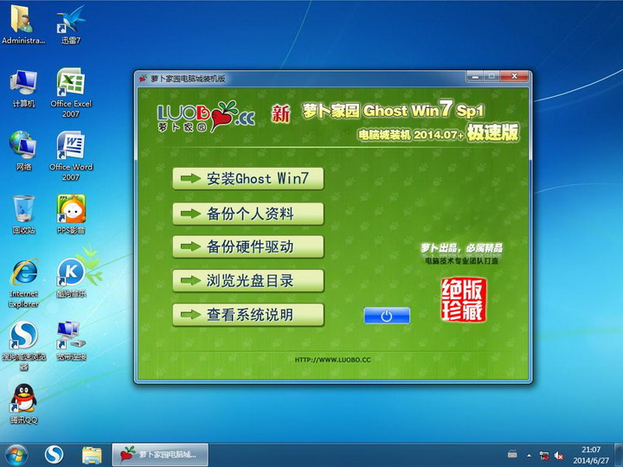Open Office Word 2007 shortcut
The width and height of the screenshot is (623, 467).
(x=71, y=156)
